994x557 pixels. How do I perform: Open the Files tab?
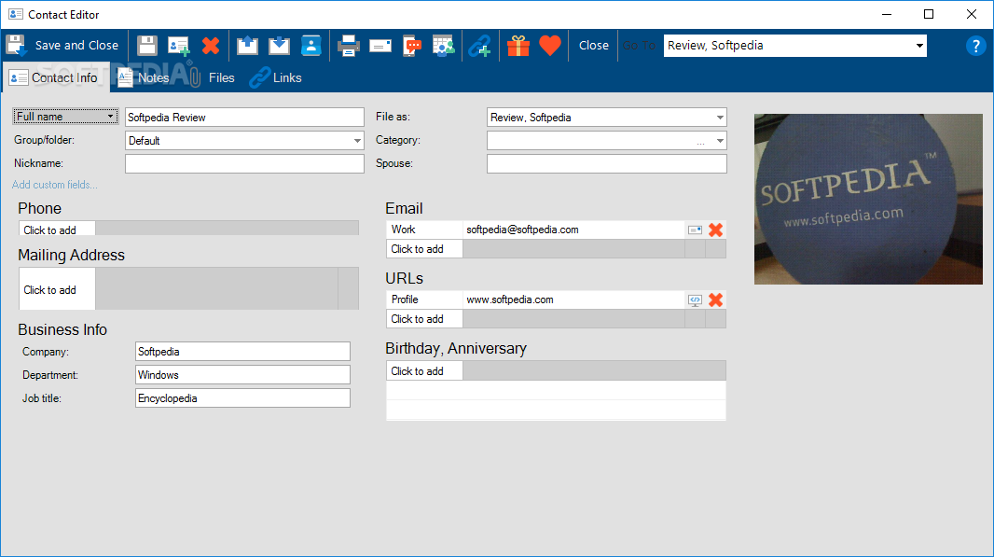213,77
